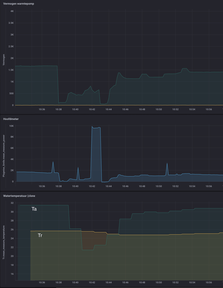Viewport: 223px width, 288px height.
Task: Click the Ta label in the temperature chart
Action: [x=34, y=209]
